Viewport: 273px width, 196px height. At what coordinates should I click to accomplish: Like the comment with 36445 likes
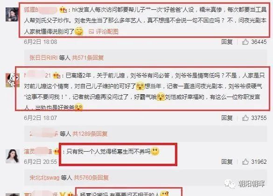245,42
